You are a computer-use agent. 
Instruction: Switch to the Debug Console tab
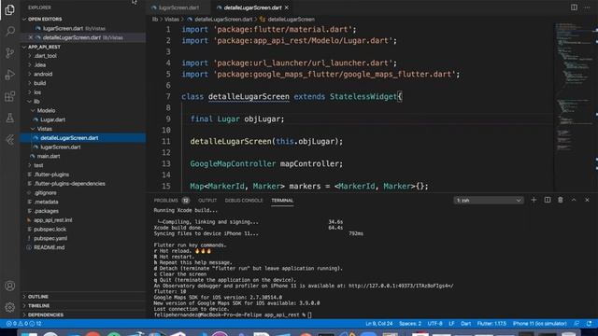[x=244, y=201]
